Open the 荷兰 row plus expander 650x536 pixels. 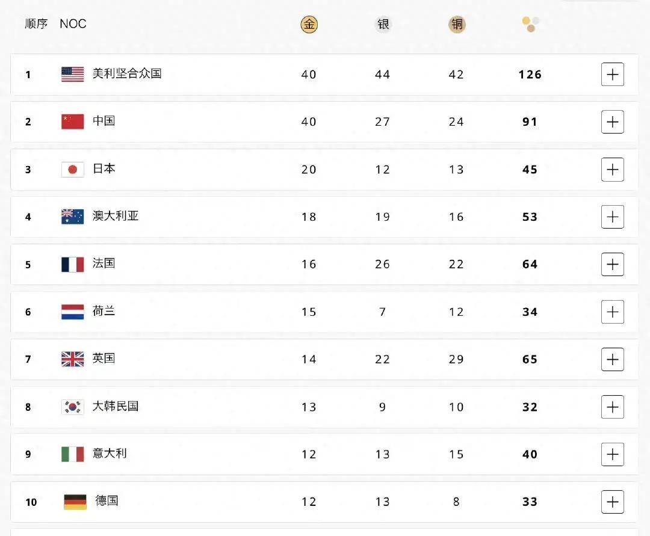(x=612, y=312)
